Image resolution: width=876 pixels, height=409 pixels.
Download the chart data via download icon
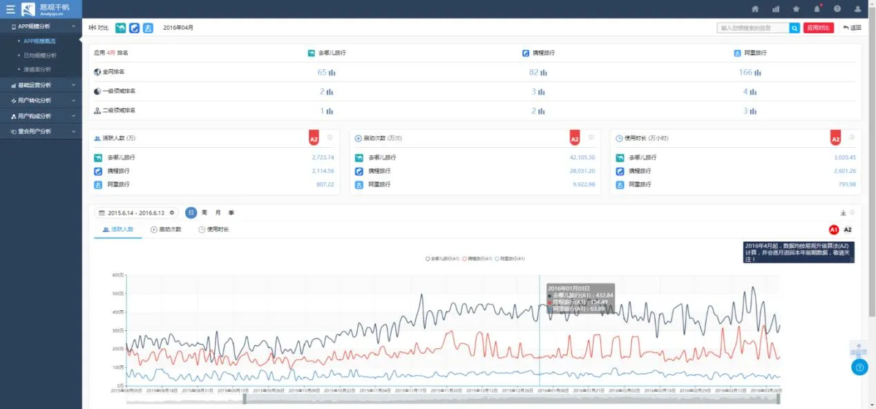pos(843,213)
